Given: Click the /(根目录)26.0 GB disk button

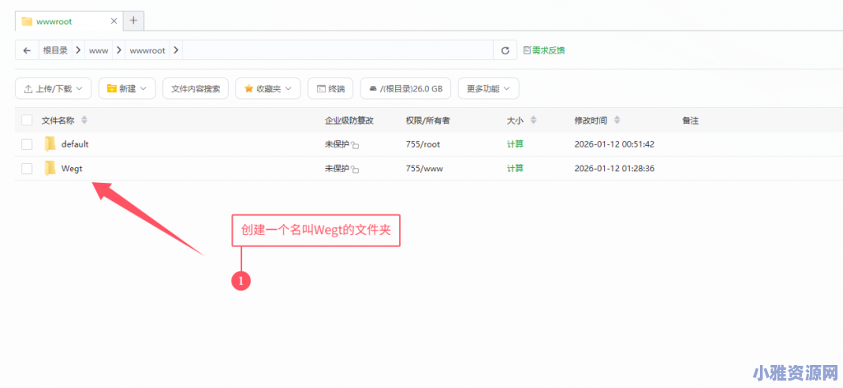Looking at the screenshot, I should click(x=405, y=89).
